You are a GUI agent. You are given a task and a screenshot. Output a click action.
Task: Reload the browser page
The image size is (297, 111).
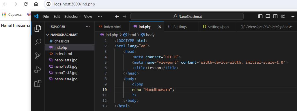click(26, 4)
